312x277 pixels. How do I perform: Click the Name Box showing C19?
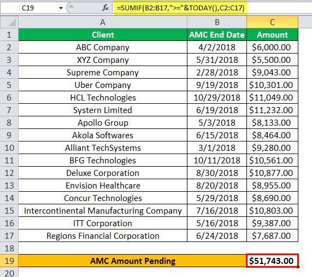click(x=28, y=8)
